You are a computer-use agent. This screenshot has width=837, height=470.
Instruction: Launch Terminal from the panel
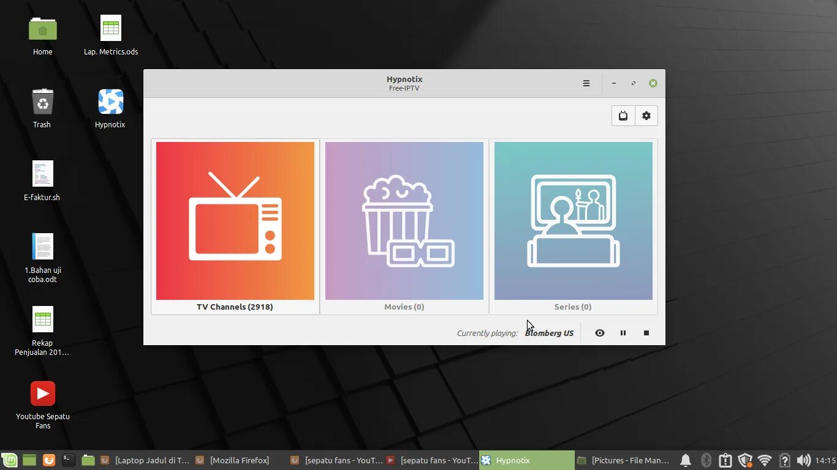[69, 460]
